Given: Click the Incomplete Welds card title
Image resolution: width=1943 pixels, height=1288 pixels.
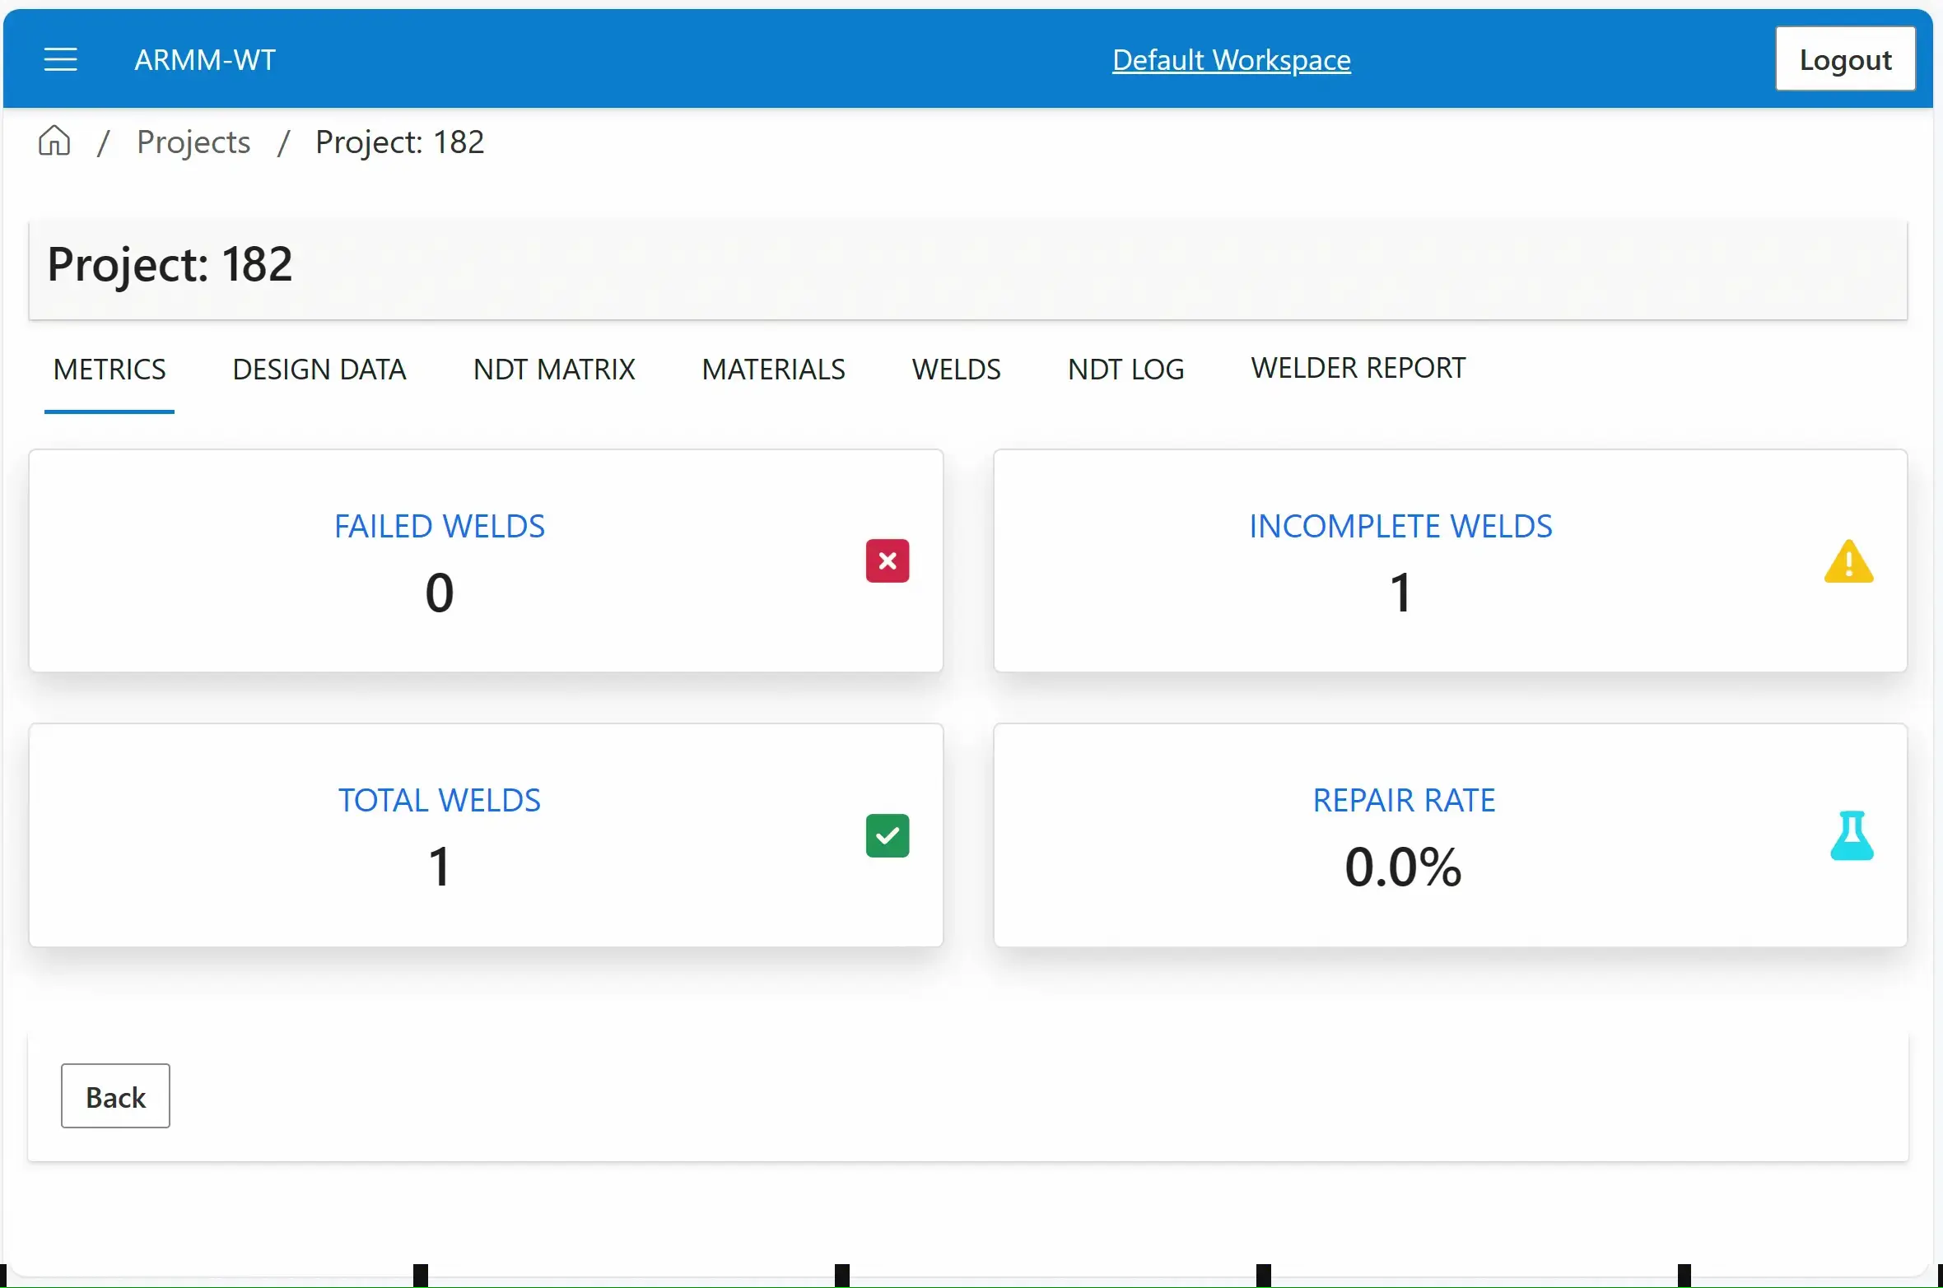Looking at the screenshot, I should coord(1400,526).
